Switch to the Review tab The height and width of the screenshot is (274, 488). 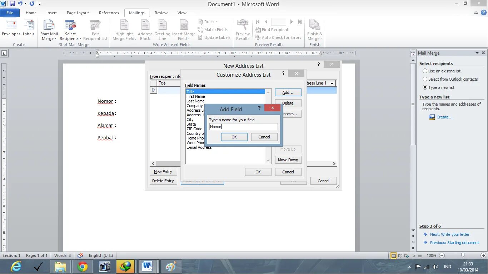(x=161, y=13)
